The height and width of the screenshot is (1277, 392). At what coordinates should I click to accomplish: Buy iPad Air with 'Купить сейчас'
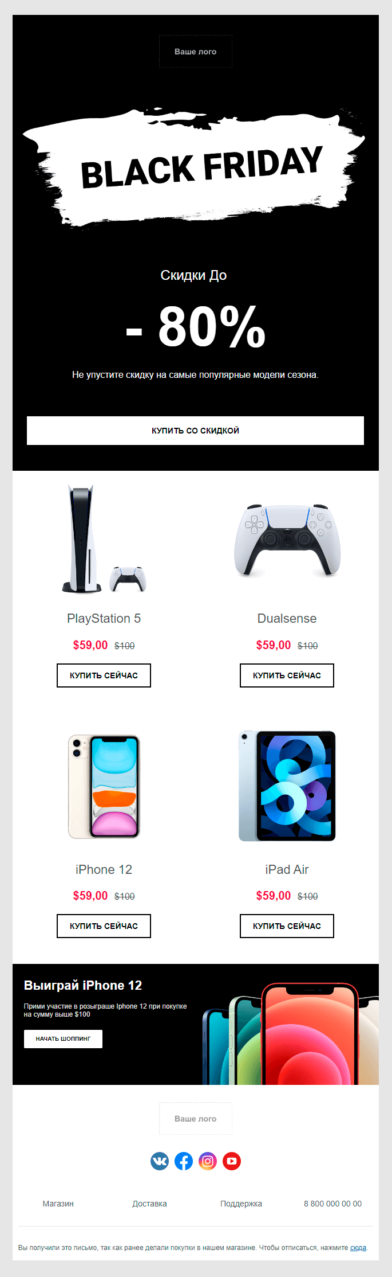point(287,926)
